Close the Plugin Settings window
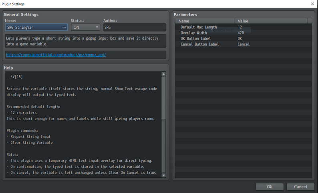Screen dimensions: 318x193 (312, 4)
